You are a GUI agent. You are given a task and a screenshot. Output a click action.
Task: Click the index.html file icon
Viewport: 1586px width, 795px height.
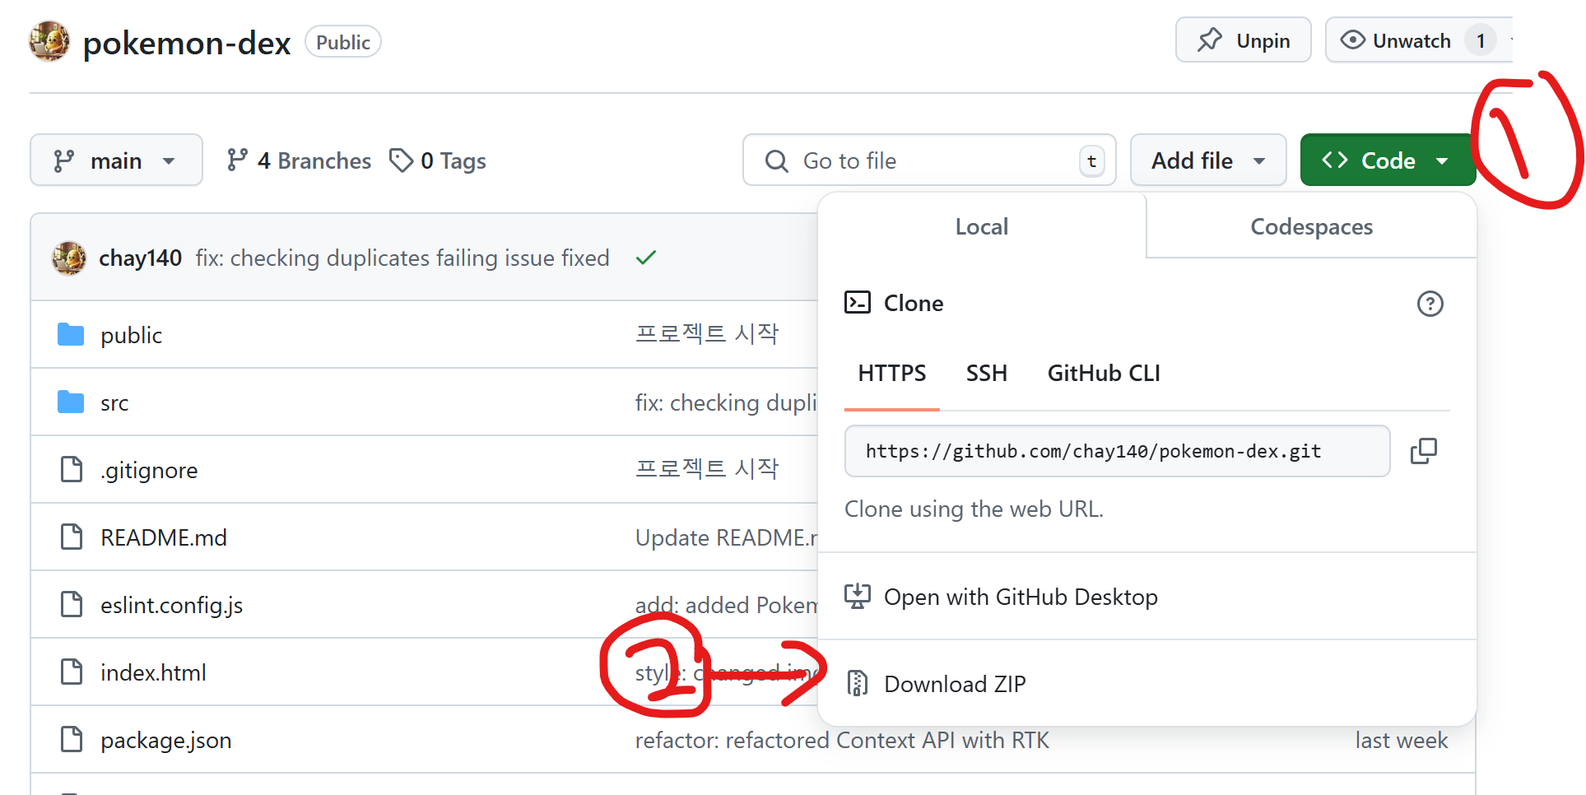coord(72,672)
